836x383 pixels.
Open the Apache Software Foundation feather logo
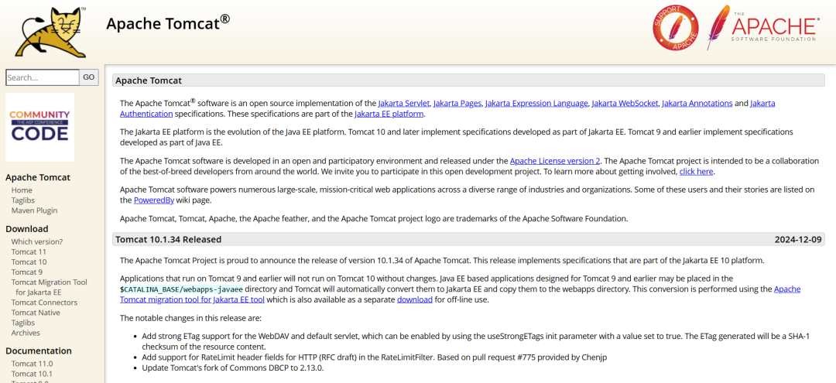point(762,28)
